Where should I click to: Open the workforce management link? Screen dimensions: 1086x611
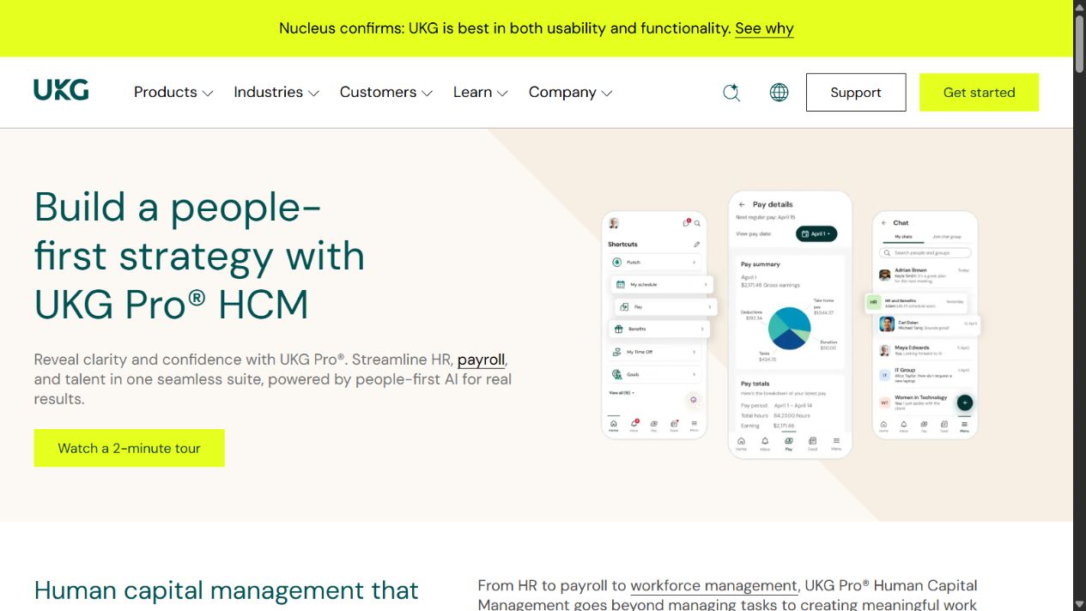tap(713, 586)
